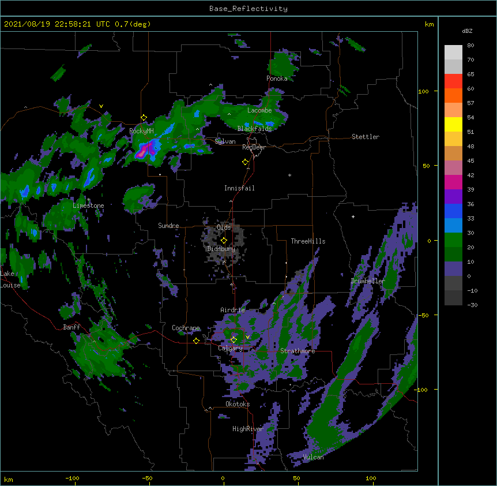Click the magenta storm core near RockyMH
497x486 pixels.
[x=142, y=151]
